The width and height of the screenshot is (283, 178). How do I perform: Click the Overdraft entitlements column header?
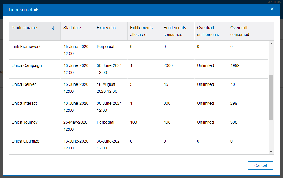click(208, 31)
